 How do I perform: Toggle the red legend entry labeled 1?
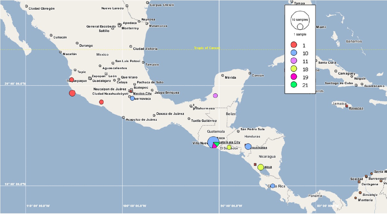coord(294,45)
